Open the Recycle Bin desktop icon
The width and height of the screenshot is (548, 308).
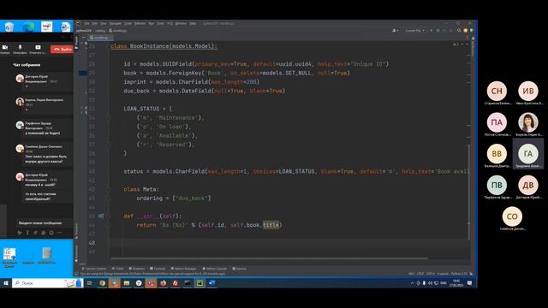(x=9, y=27)
